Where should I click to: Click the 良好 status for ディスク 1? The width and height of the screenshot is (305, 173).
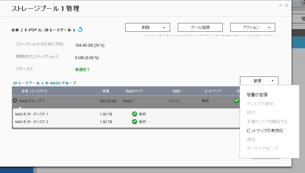[x=143, y=114]
